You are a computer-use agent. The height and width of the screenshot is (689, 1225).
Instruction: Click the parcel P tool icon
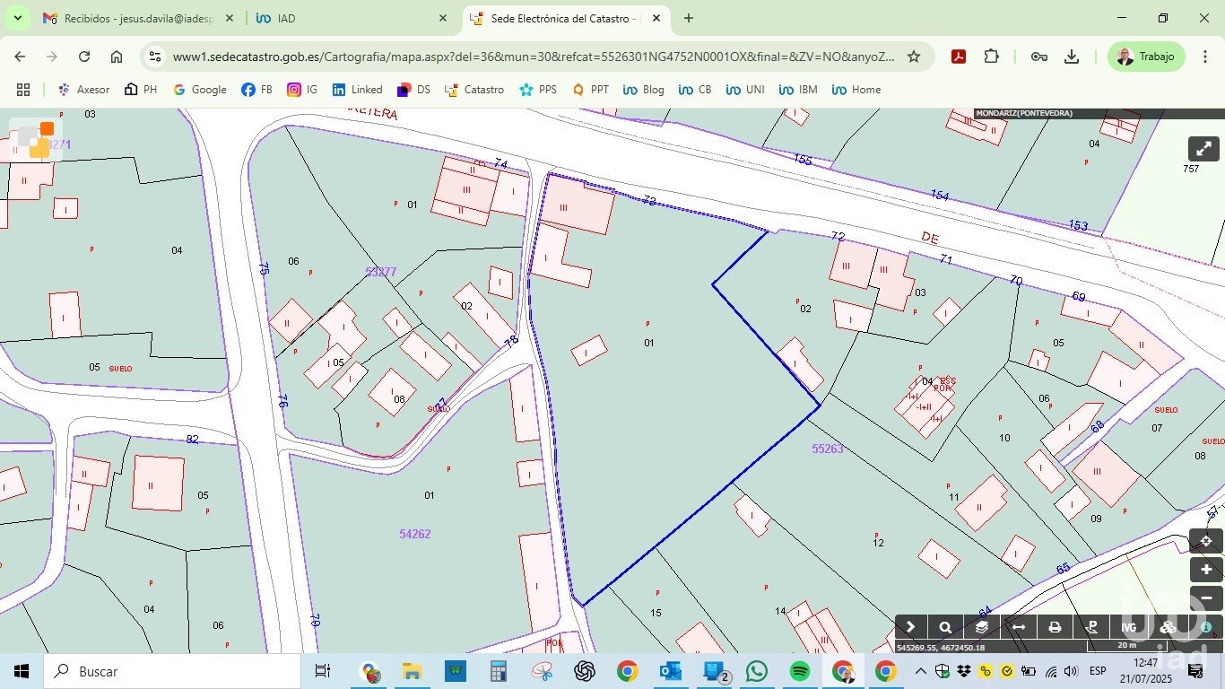point(1092,627)
